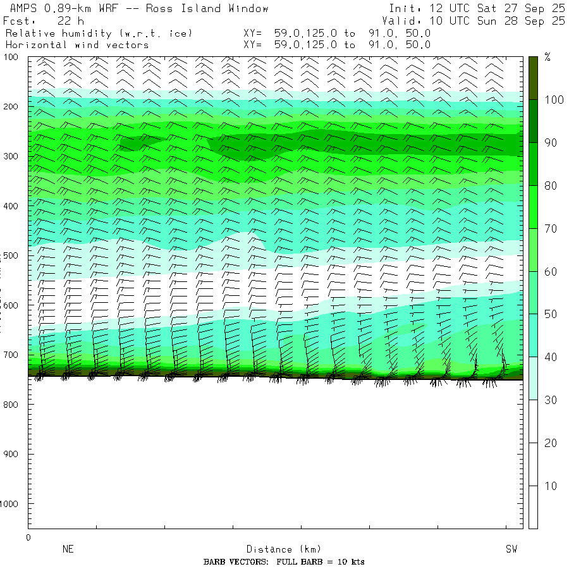The width and height of the screenshot is (569, 569).
Task: Pick the bright green 70–80% colorbar segment
Action: point(533,207)
